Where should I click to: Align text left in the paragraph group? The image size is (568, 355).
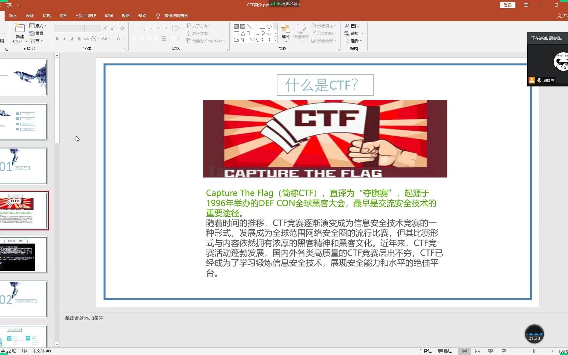pyautogui.click(x=135, y=38)
